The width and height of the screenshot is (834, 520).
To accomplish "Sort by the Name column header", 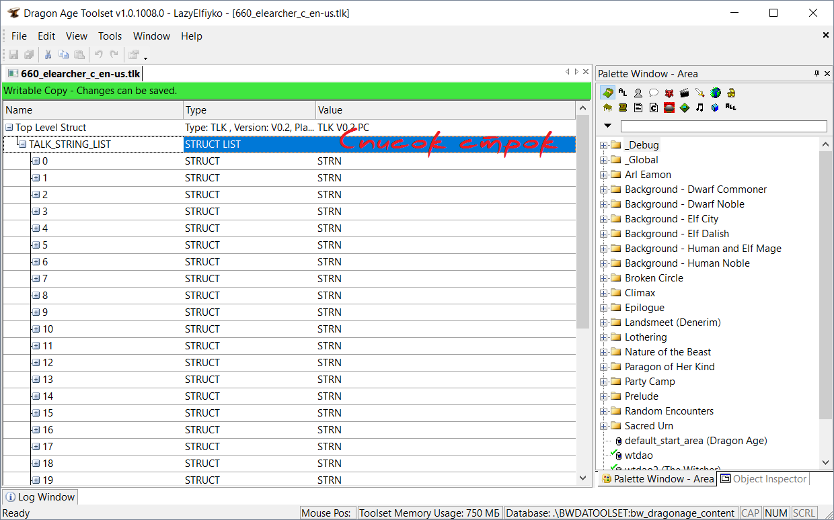I will pos(93,110).
